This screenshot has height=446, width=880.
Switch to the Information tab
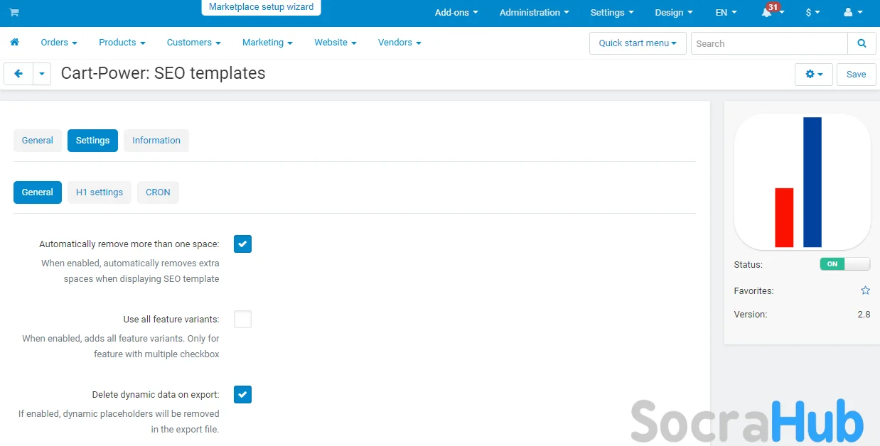pos(156,141)
